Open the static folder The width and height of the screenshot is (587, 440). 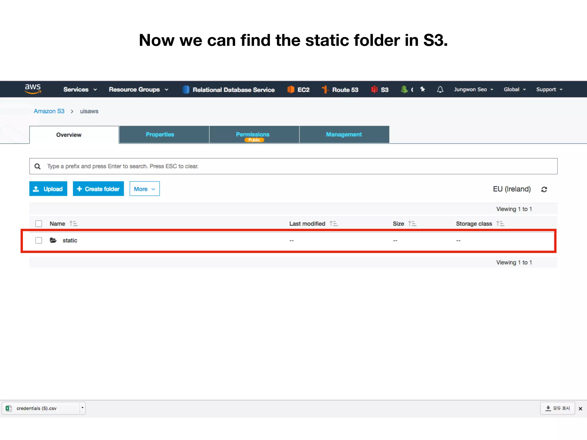coord(70,240)
